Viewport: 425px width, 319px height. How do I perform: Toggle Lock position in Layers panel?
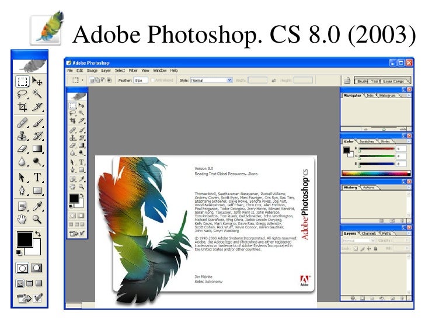point(369,248)
